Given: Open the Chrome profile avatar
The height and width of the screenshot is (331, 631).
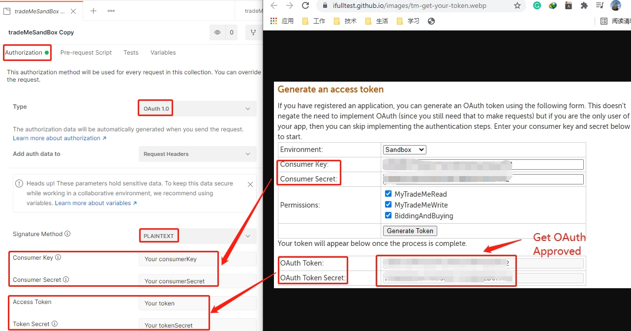Looking at the screenshot, I should [616, 5].
